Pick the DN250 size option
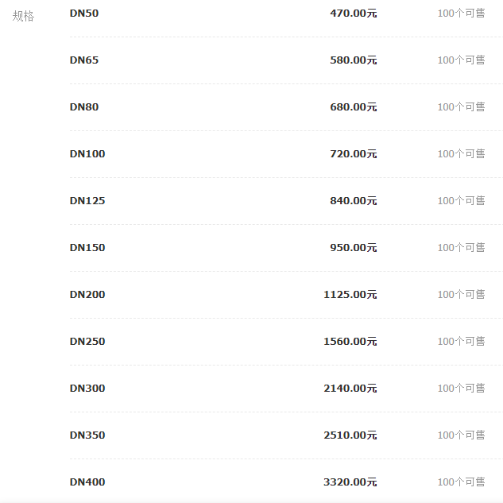This screenshot has width=503, height=503. pos(87,342)
